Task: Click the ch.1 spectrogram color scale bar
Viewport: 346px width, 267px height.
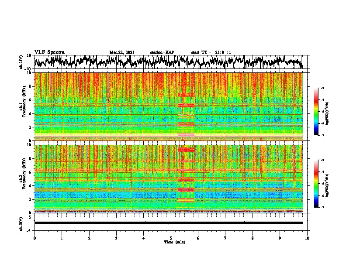Action: [x=316, y=112]
